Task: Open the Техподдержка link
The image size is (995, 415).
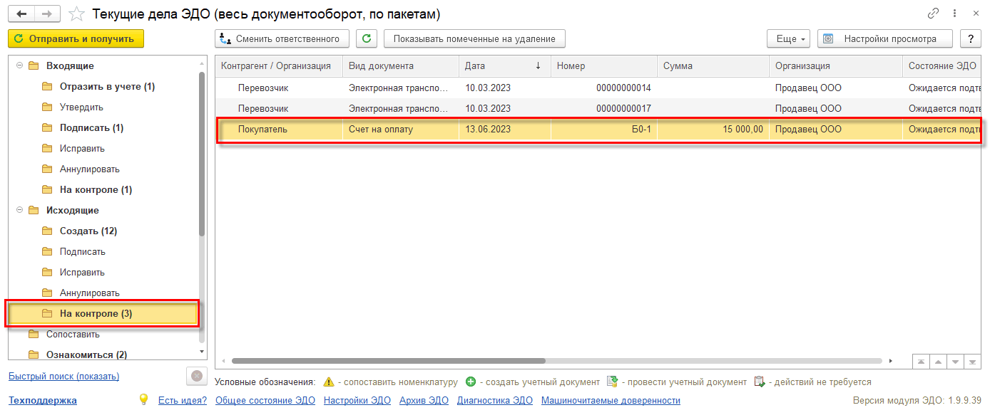Action: pos(42,401)
